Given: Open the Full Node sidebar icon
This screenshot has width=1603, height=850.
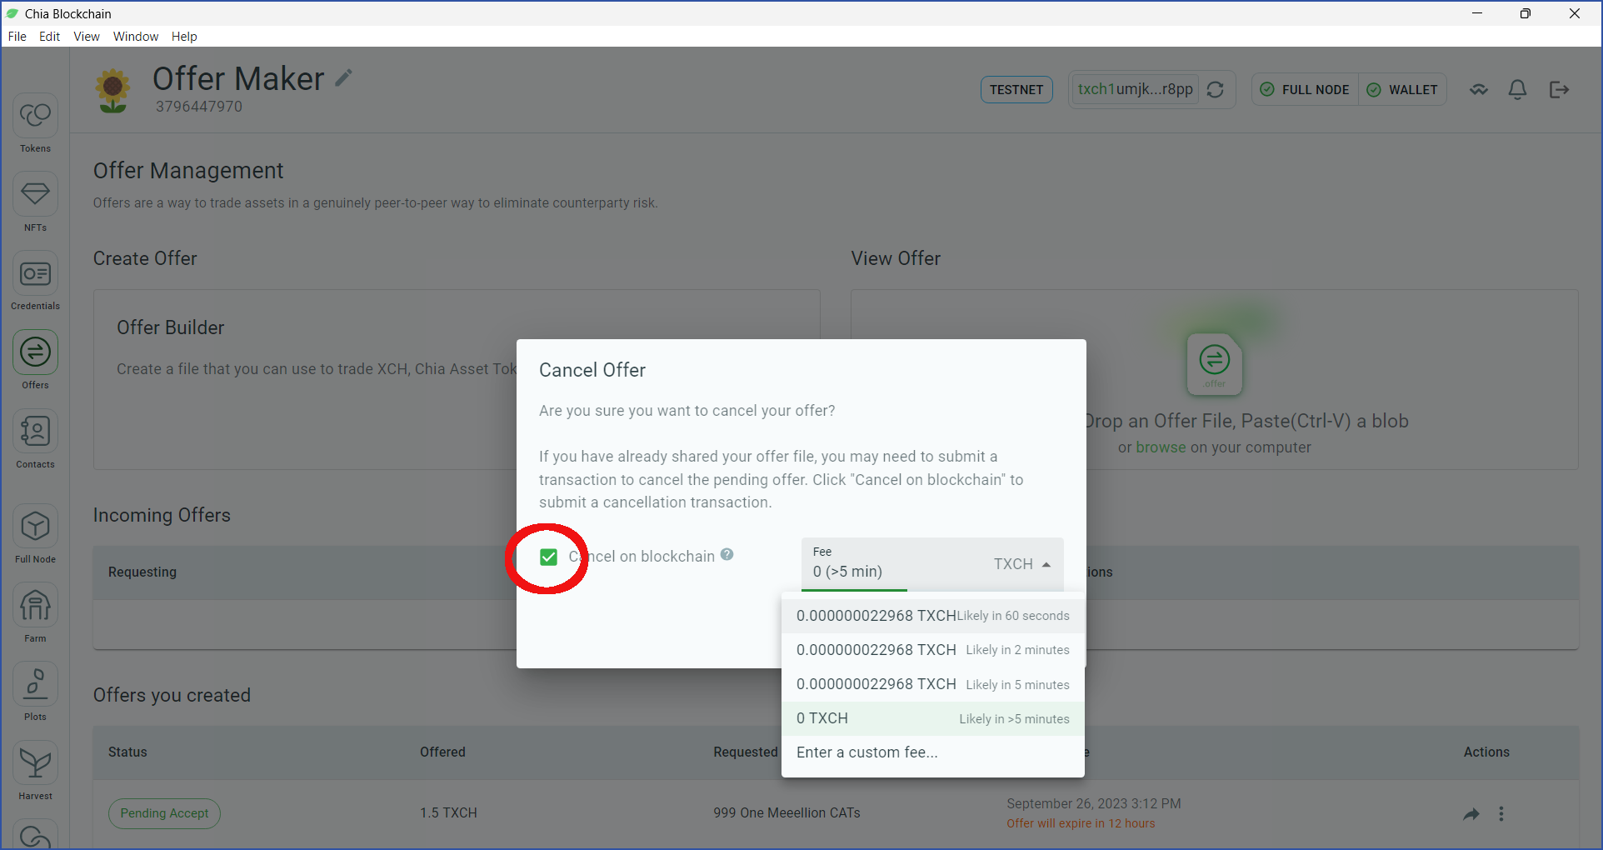Looking at the screenshot, I should (x=35, y=526).
